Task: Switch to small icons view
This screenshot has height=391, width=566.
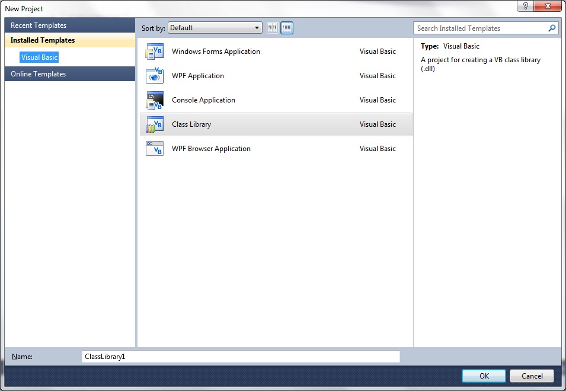Action: coord(273,28)
